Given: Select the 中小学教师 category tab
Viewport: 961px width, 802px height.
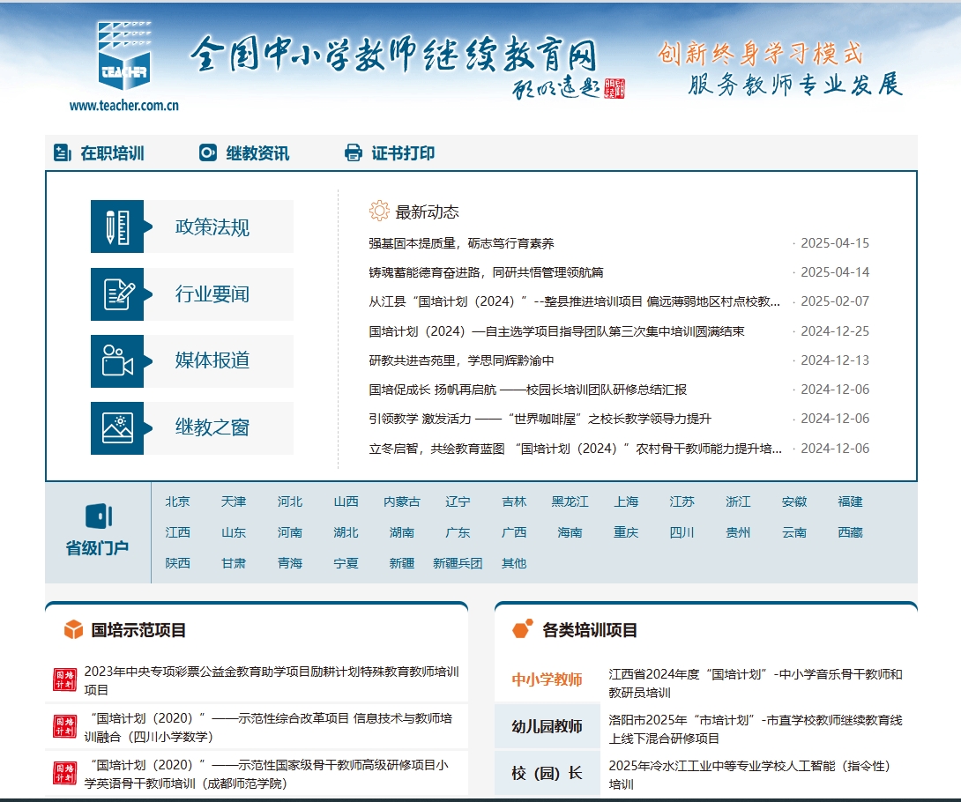Looking at the screenshot, I should [547, 679].
